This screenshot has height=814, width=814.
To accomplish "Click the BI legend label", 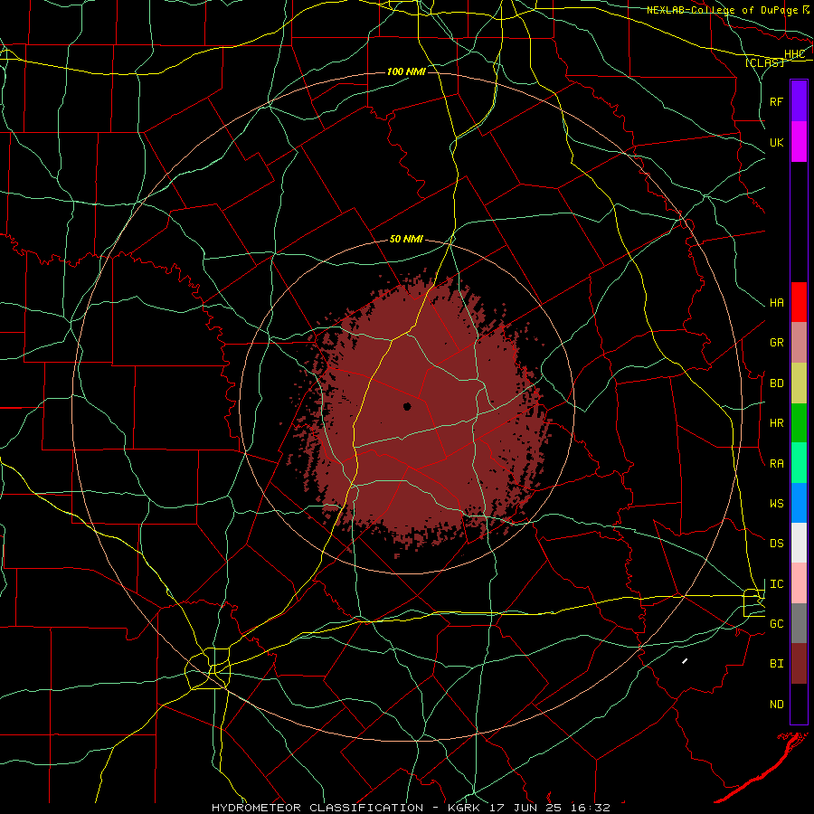I will coord(776,663).
